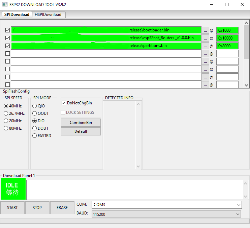Maximize the ESP32 Download Tool window
This screenshot has height=228, width=250.
(x=227, y=4)
